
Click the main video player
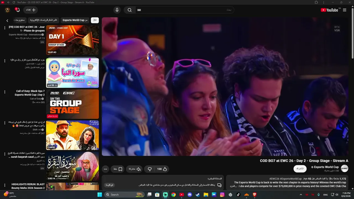point(225,87)
